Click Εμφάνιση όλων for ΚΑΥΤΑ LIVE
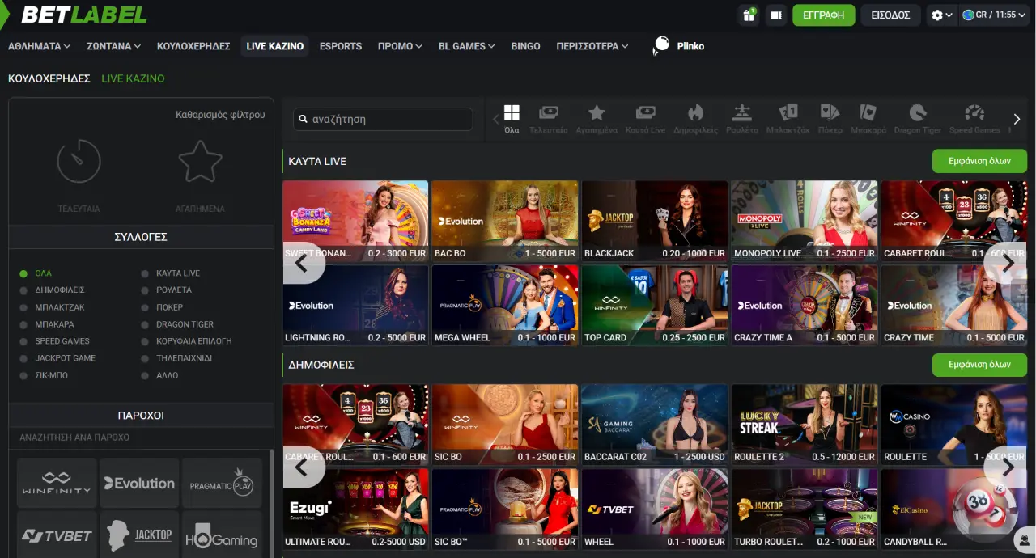Screen dimensions: 1036x558 [979, 161]
